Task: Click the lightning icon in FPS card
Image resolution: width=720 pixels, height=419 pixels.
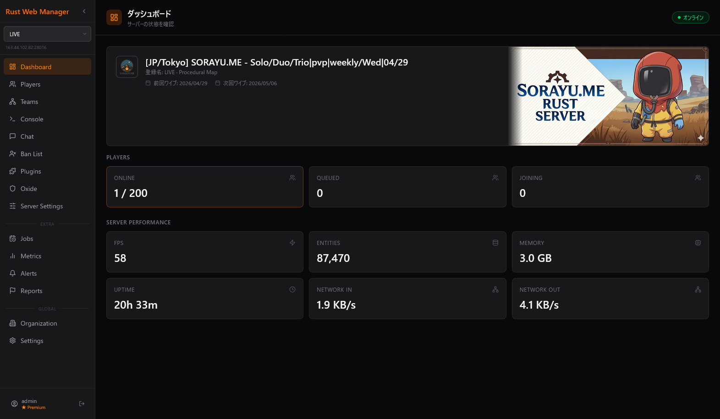Action: click(292, 243)
